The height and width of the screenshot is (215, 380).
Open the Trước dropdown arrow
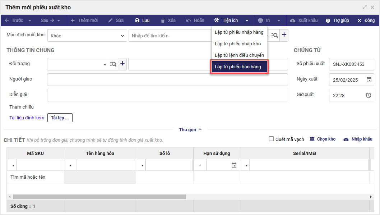29,20
